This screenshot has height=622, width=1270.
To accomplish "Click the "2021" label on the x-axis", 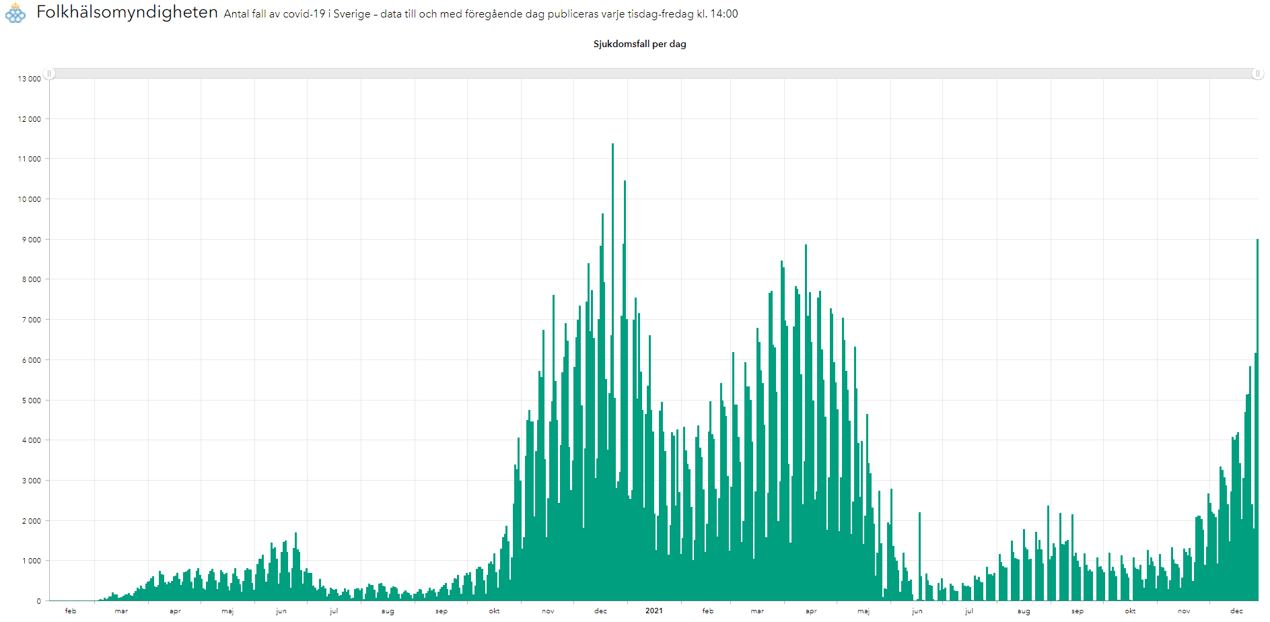I will pos(654,611).
